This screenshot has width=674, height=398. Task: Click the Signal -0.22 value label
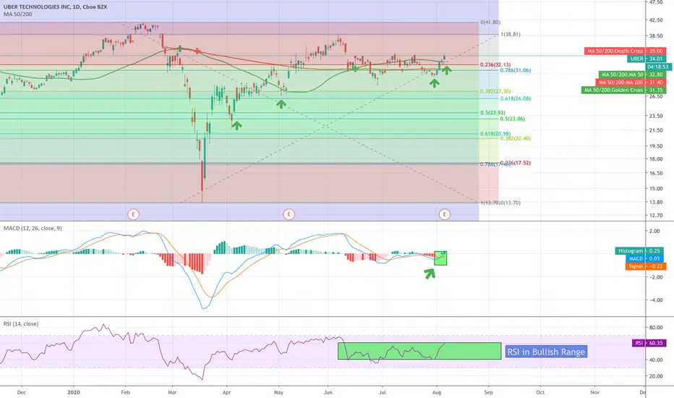coord(646,266)
